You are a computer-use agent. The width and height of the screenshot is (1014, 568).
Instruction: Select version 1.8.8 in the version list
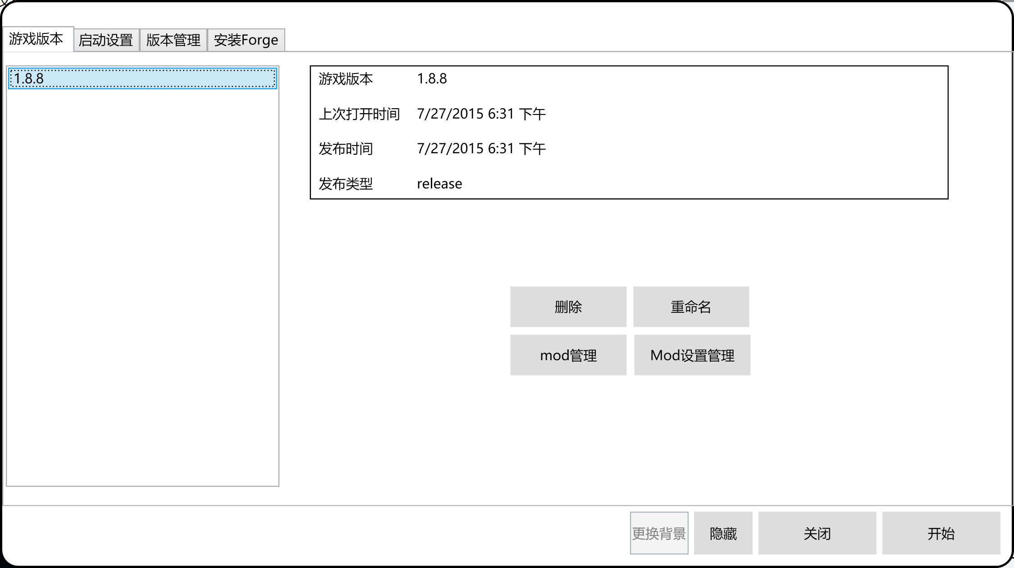tap(142, 78)
